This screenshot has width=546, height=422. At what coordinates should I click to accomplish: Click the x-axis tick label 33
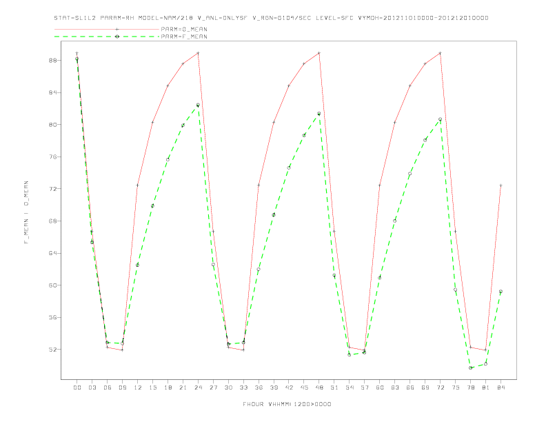coord(243,388)
